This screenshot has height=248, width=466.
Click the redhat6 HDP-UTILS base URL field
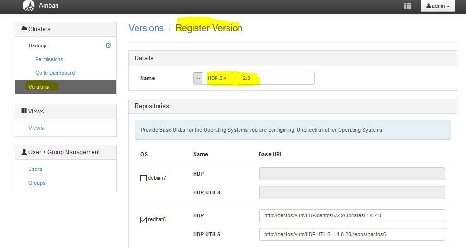[352, 234]
